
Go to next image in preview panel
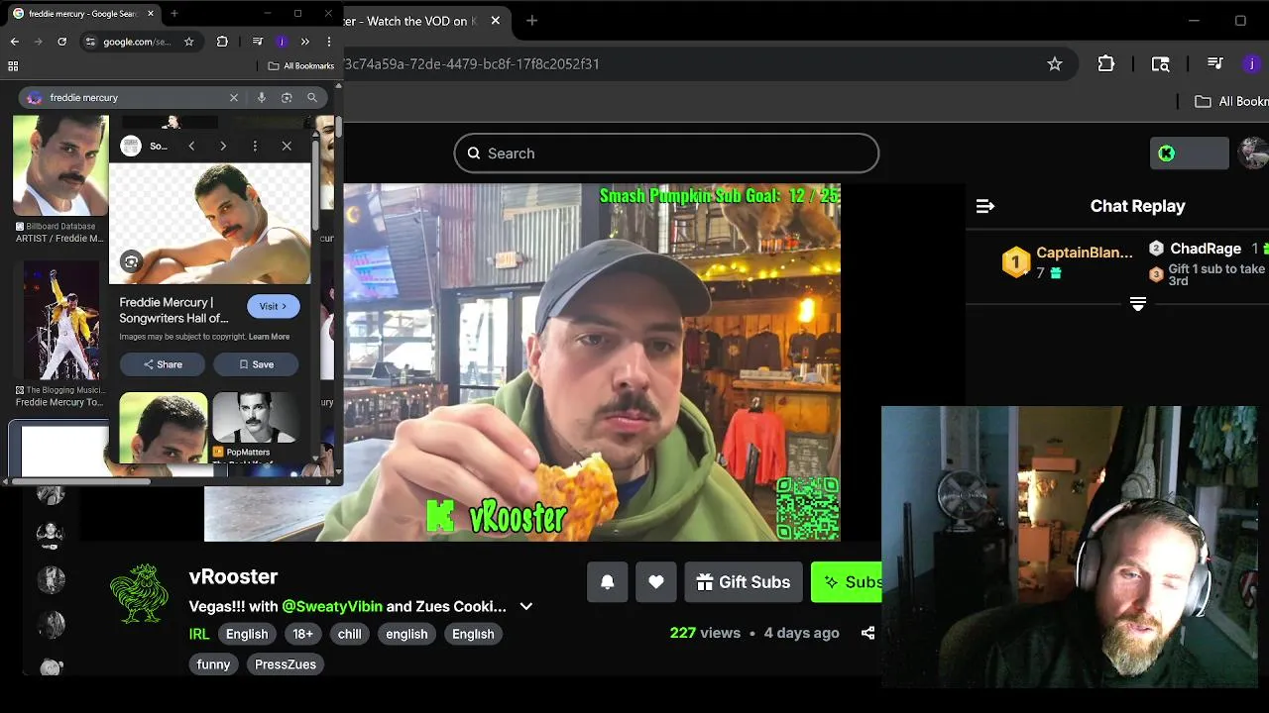(x=223, y=147)
